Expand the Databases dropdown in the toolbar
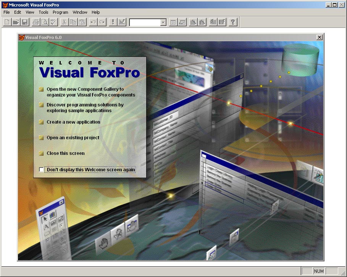347x277 pixels. pyautogui.click(x=163, y=23)
